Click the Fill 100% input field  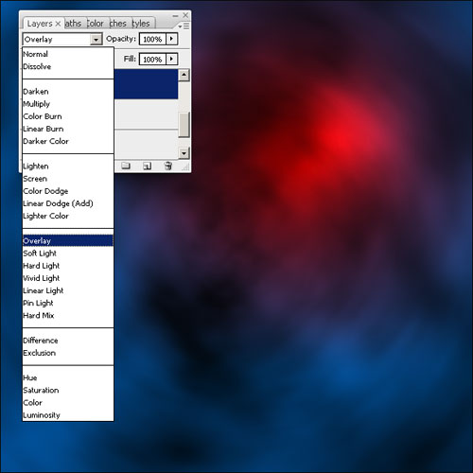point(152,60)
